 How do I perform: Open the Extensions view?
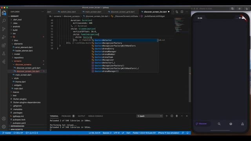coord(4,45)
